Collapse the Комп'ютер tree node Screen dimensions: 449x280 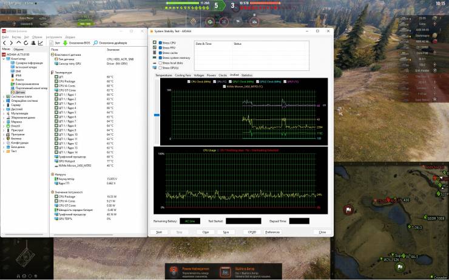[4, 59]
